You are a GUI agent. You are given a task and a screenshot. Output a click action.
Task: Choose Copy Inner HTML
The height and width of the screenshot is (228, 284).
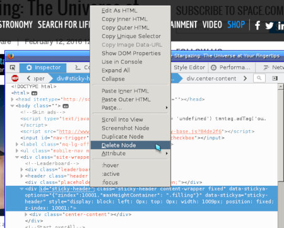pos(131,19)
